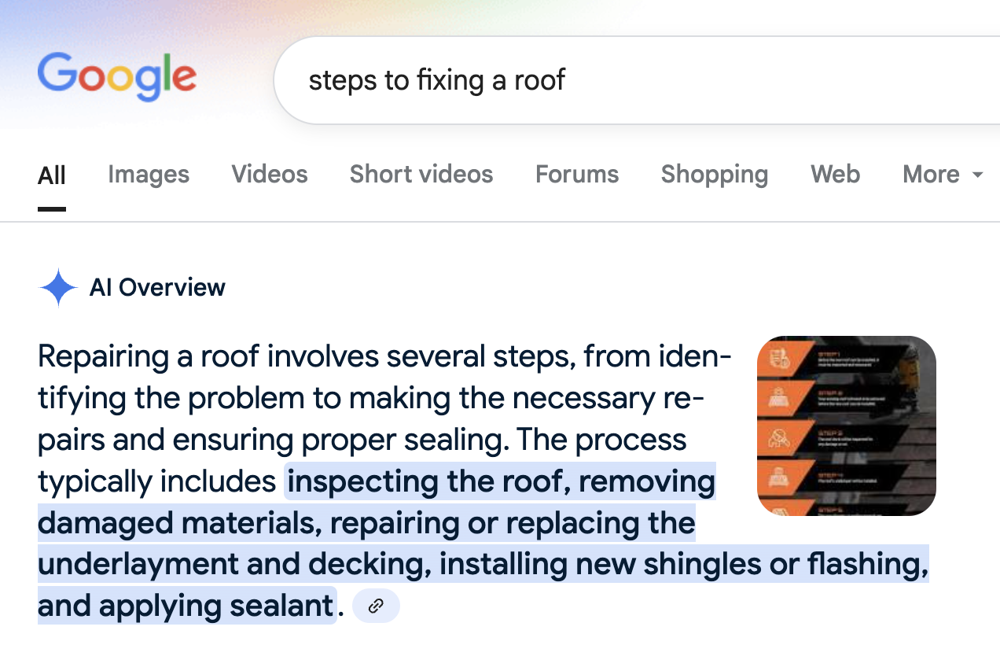The height and width of the screenshot is (645, 1000).
Task: Click the Google logo
Action: 116,77
